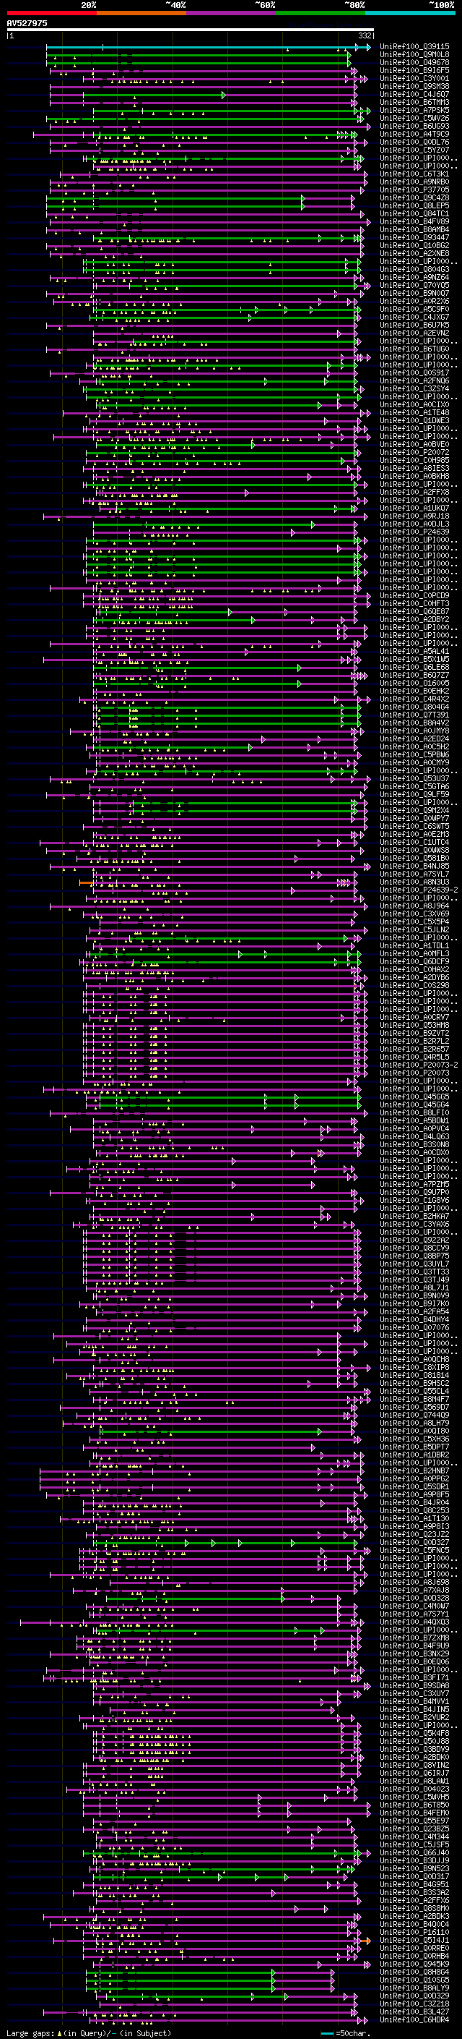Click the cyan segment of the identity legend
Viewport: 462px width, 2039px height.
[x=410, y=13]
